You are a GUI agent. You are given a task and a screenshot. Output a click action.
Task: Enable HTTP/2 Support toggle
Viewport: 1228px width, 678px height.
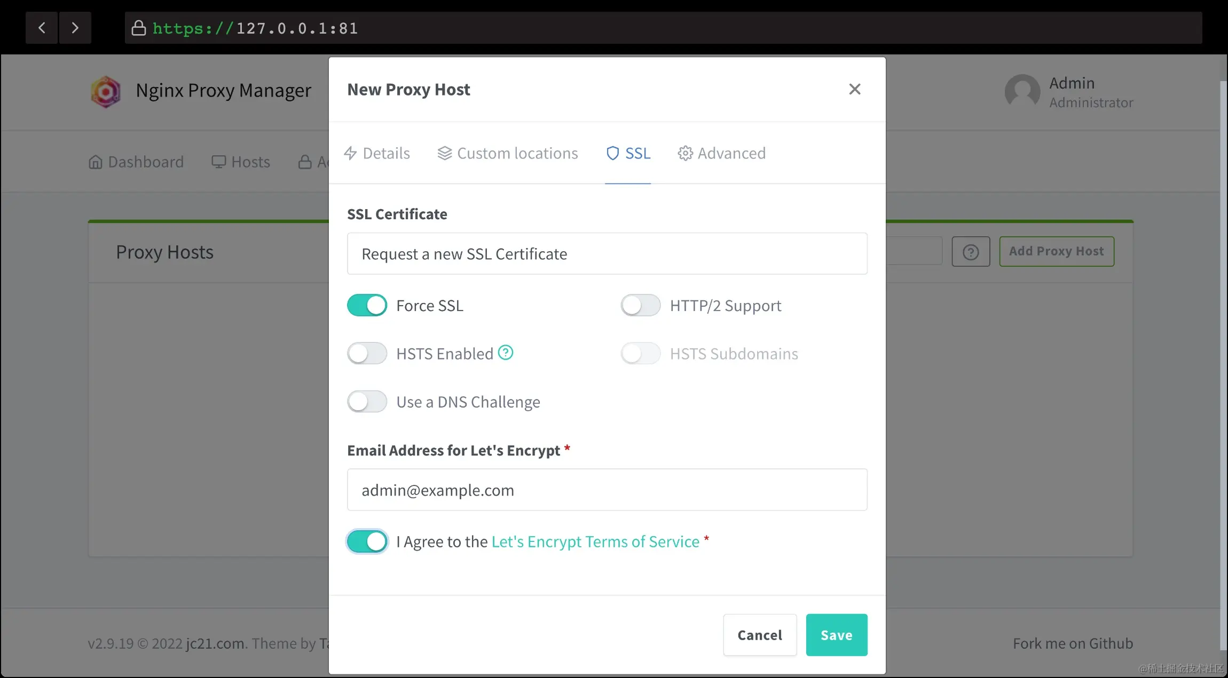point(640,306)
